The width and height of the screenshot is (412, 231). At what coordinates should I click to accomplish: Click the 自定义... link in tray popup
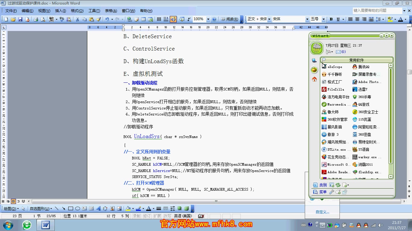point(322,212)
